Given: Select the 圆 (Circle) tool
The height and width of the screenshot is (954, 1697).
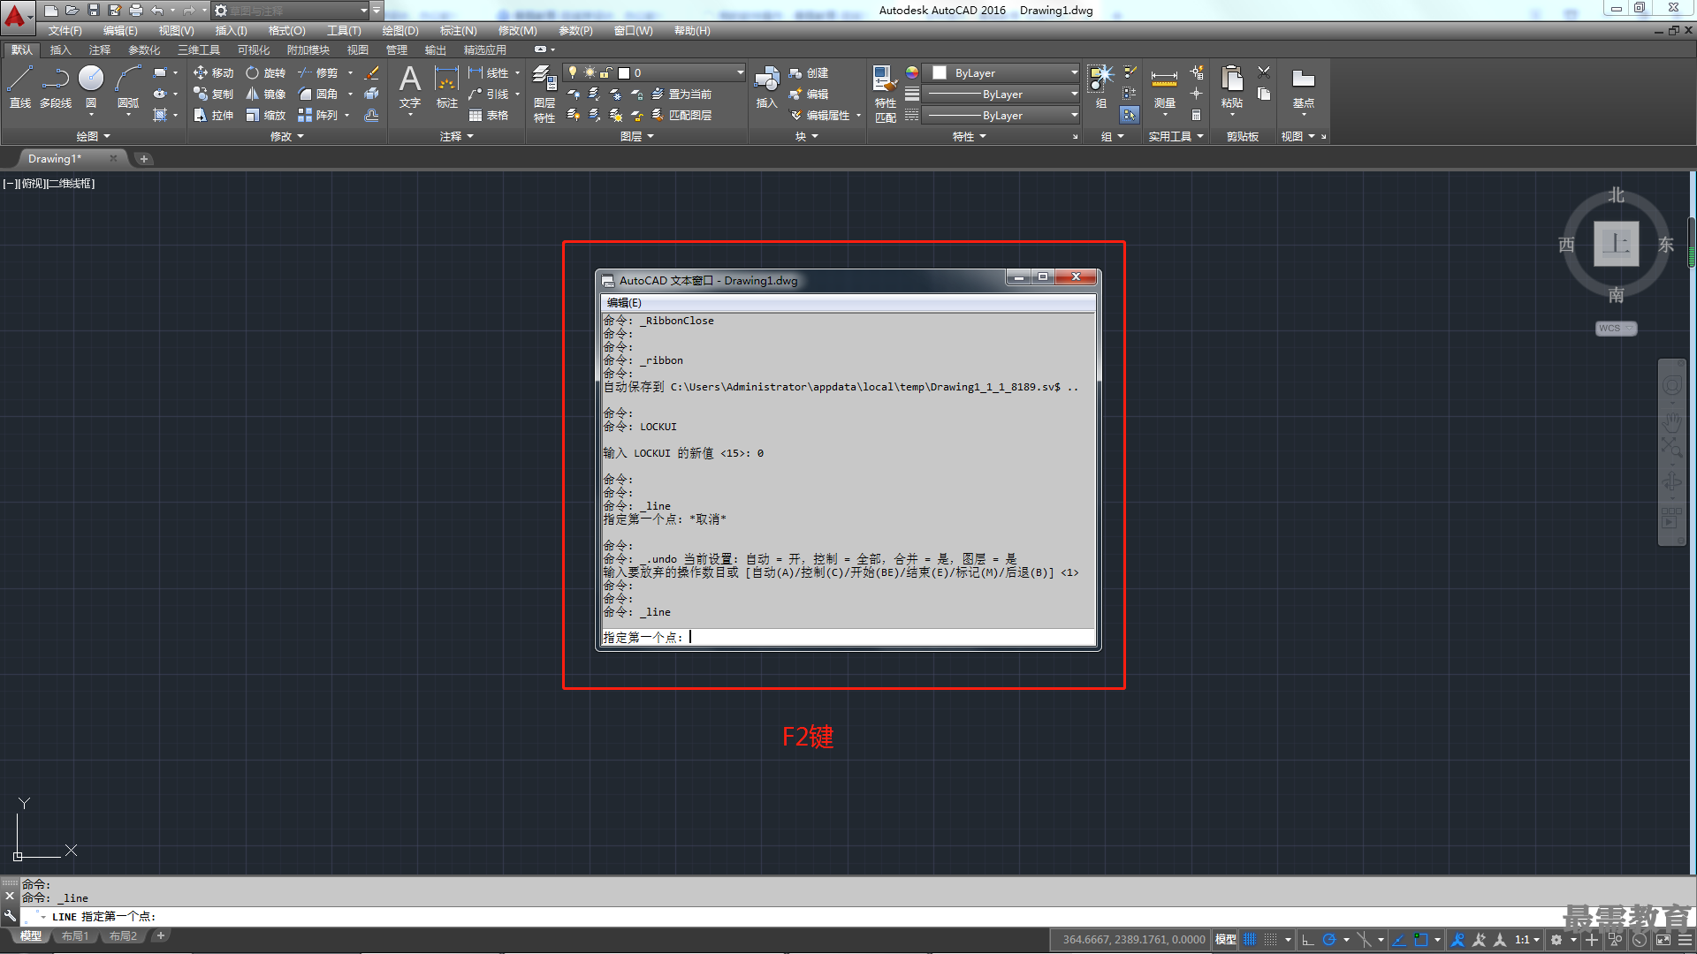Looking at the screenshot, I should point(91,87).
